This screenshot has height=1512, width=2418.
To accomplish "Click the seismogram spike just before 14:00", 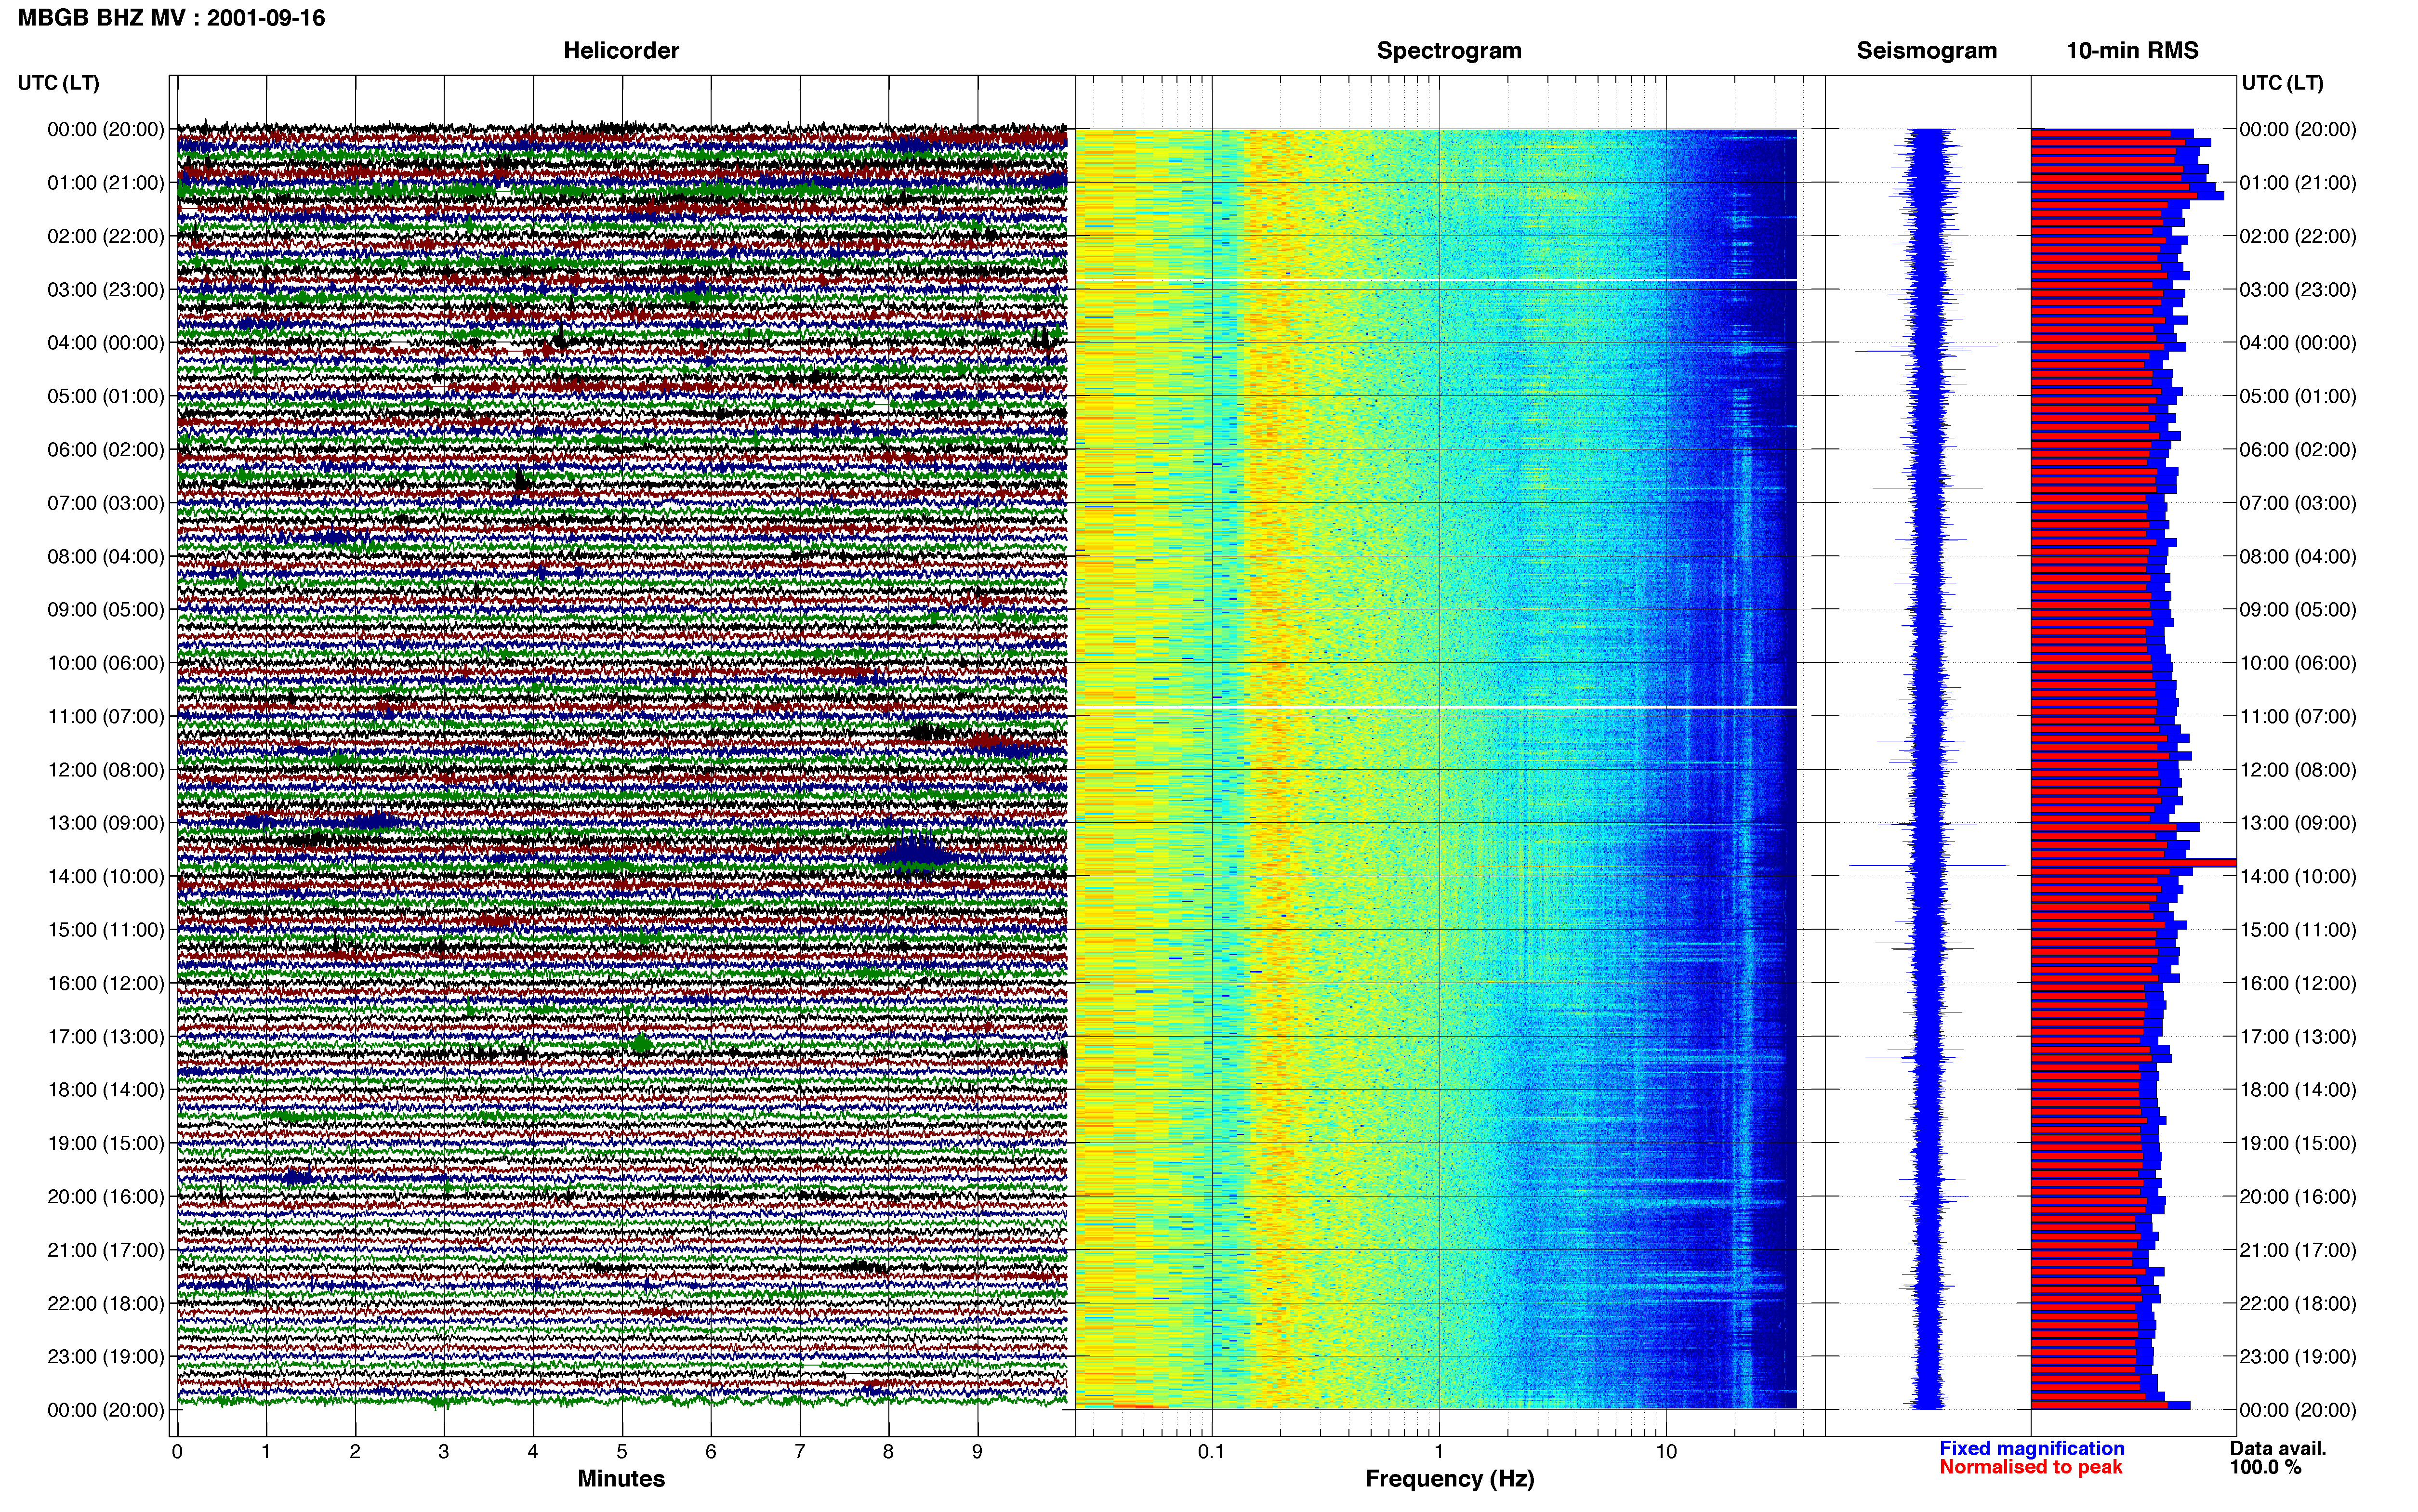I will 1928,865.
